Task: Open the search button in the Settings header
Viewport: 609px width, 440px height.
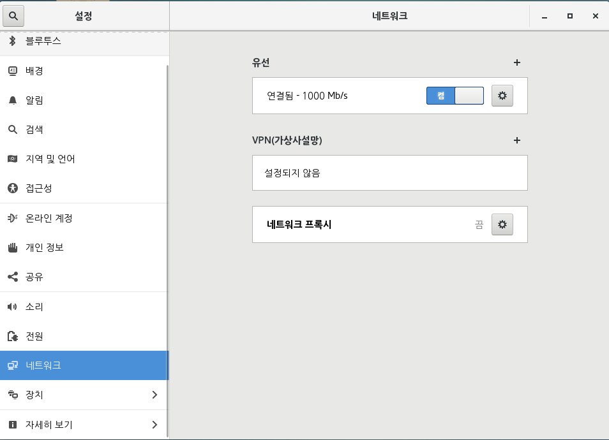Action: (x=13, y=16)
